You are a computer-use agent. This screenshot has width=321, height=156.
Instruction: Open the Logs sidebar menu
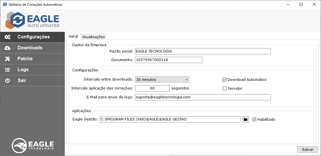pyautogui.click(x=32, y=70)
